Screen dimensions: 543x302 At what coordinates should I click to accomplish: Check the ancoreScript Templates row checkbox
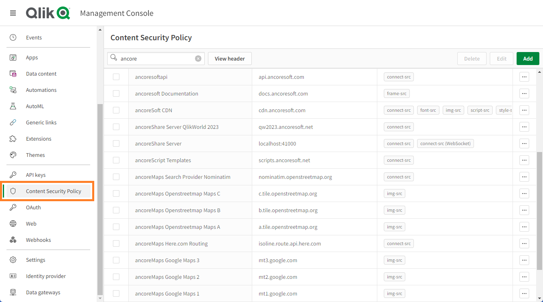(x=116, y=160)
